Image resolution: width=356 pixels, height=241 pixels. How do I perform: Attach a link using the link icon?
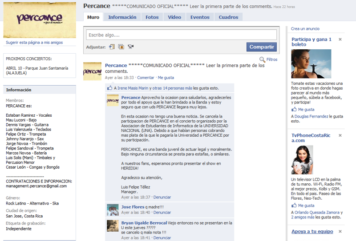pos(112,47)
